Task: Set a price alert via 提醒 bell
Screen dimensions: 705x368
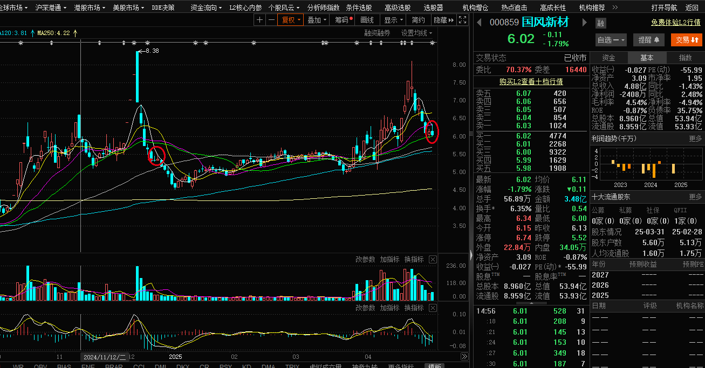Action: 649,40
